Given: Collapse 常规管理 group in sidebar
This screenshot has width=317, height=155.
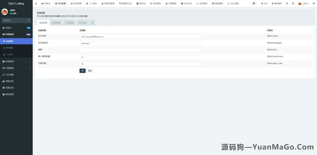Looking at the screenshot, I should coord(16,34).
